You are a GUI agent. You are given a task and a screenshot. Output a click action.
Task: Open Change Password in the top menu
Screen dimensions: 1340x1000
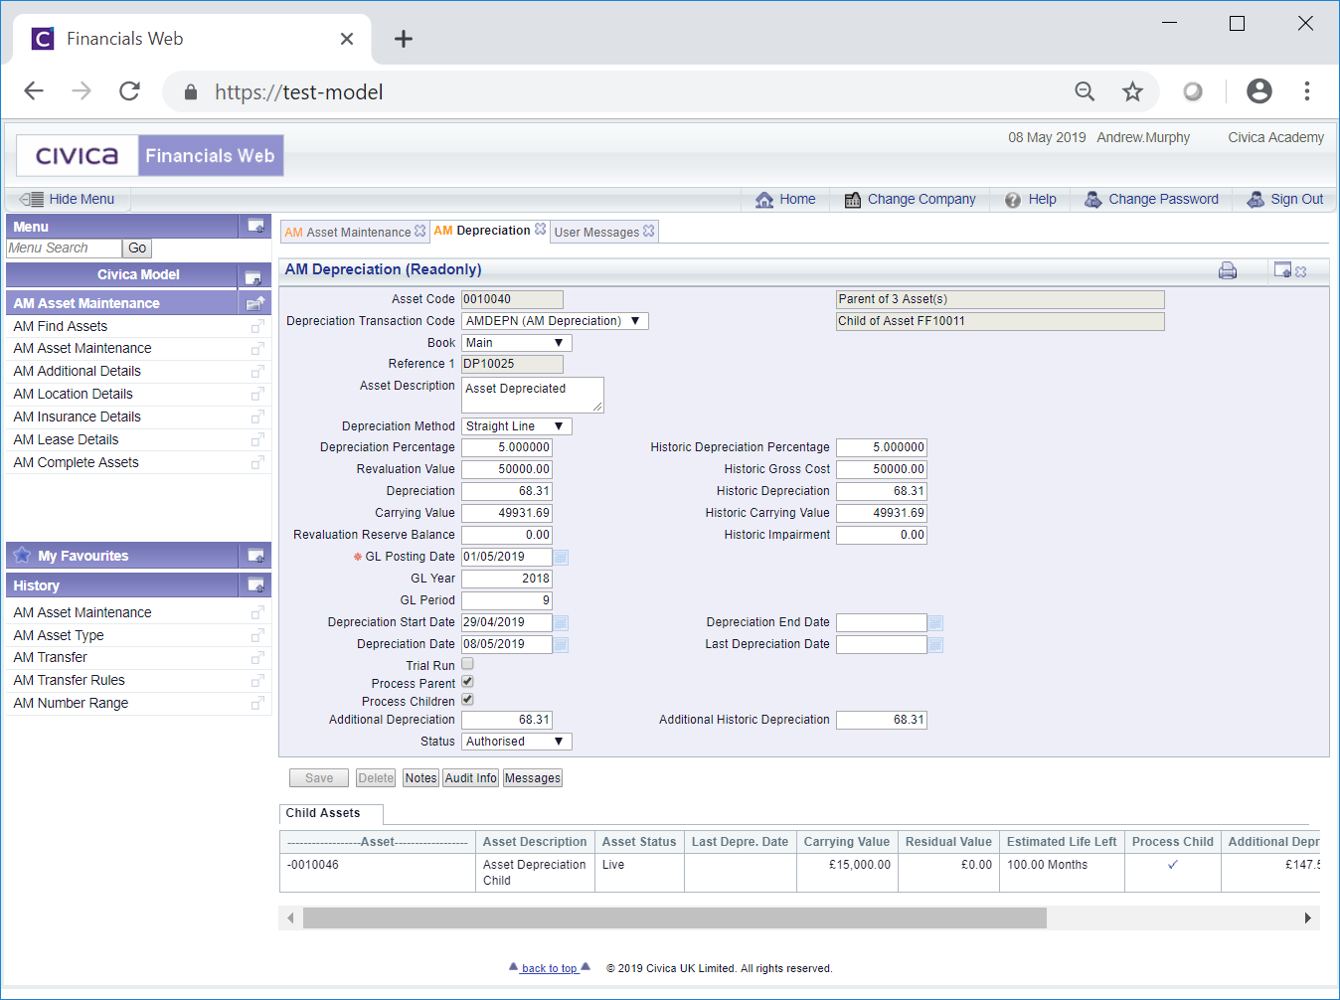(1151, 199)
